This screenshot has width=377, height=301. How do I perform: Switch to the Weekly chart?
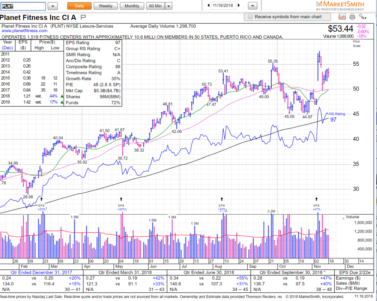coord(106,6)
